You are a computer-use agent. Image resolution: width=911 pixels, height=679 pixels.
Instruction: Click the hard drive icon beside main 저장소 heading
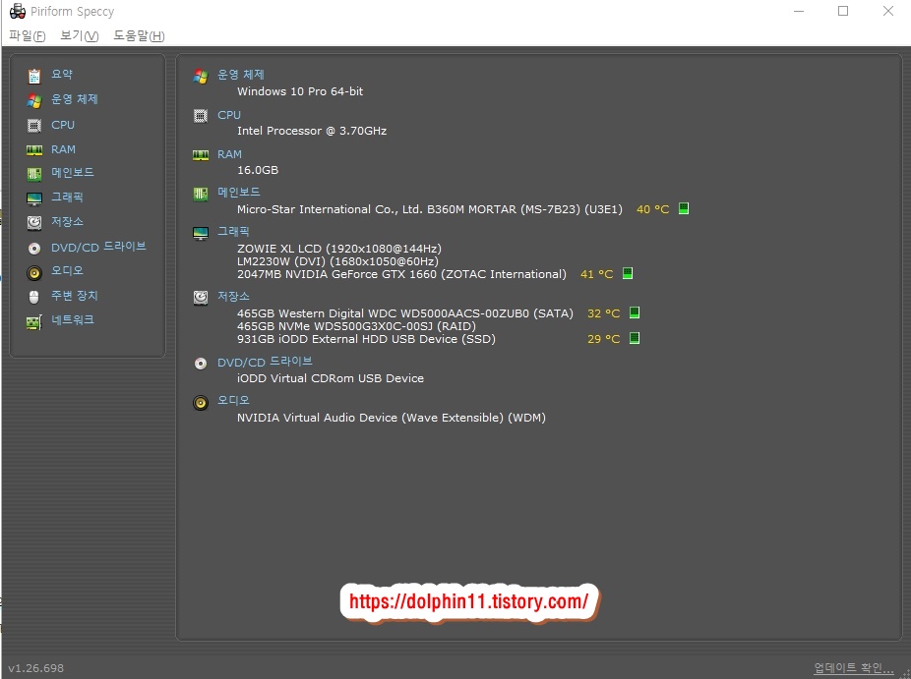pos(201,298)
